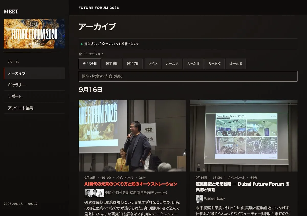Image resolution: width=307 pixels, height=216 pixels.
Task: Open the Dubai Future Forum slide thumbnail
Action: tap(244, 136)
